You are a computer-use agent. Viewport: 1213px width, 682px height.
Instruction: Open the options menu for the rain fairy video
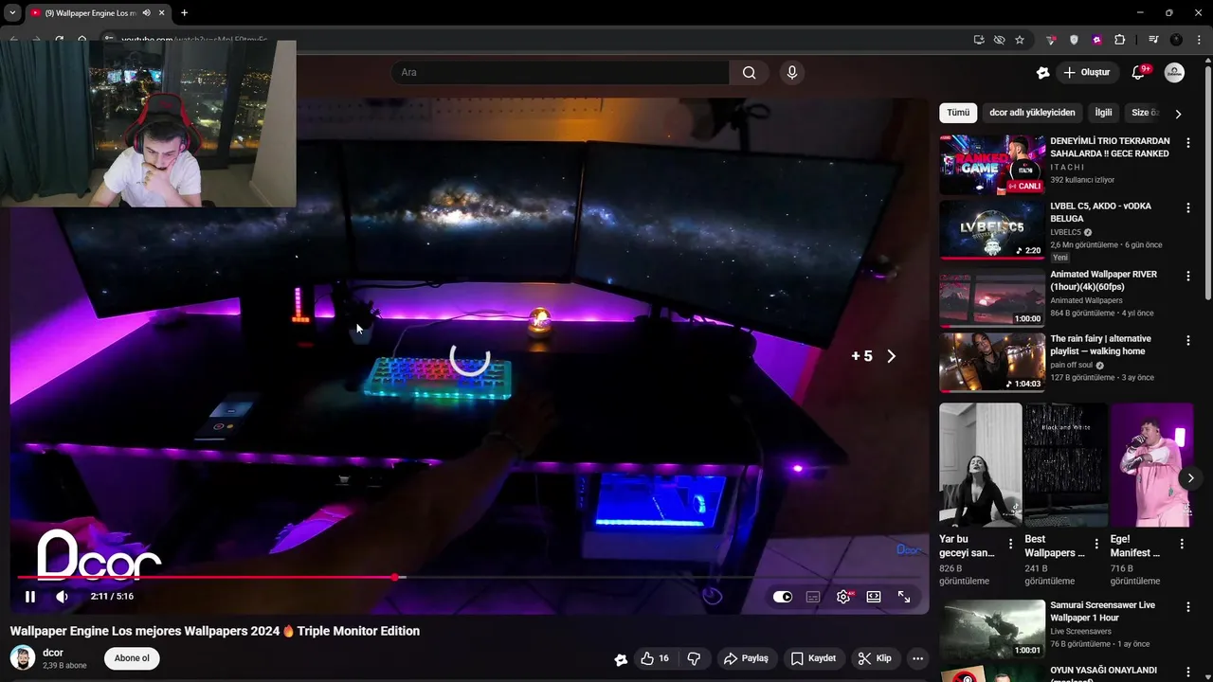pyautogui.click(x=1187, y=340)
